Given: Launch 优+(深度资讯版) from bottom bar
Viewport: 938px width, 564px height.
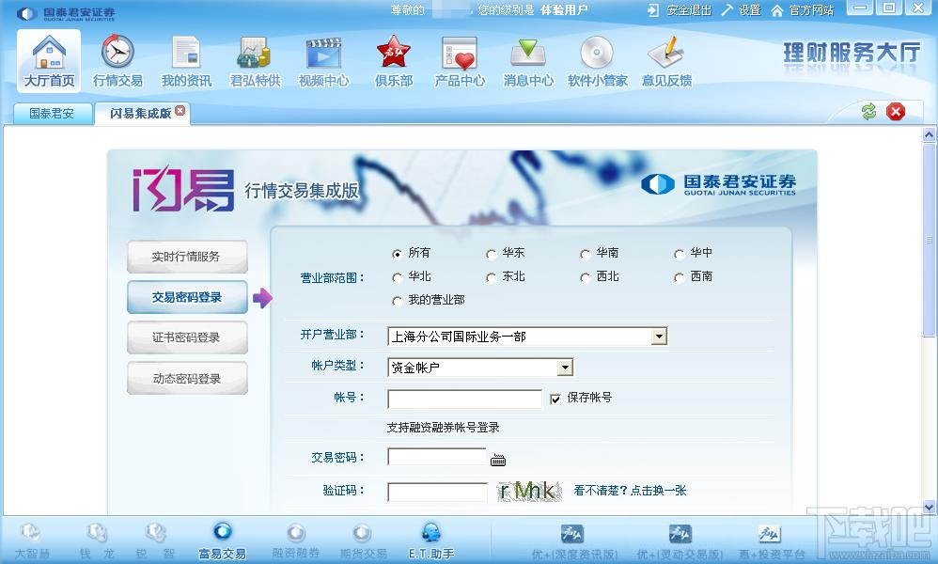Looking at the screenshot, I should tap(573, 541).
